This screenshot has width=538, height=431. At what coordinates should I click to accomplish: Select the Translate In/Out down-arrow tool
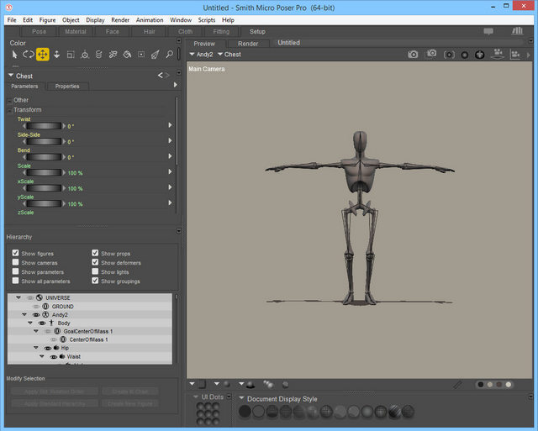click(x=56, y=55)
